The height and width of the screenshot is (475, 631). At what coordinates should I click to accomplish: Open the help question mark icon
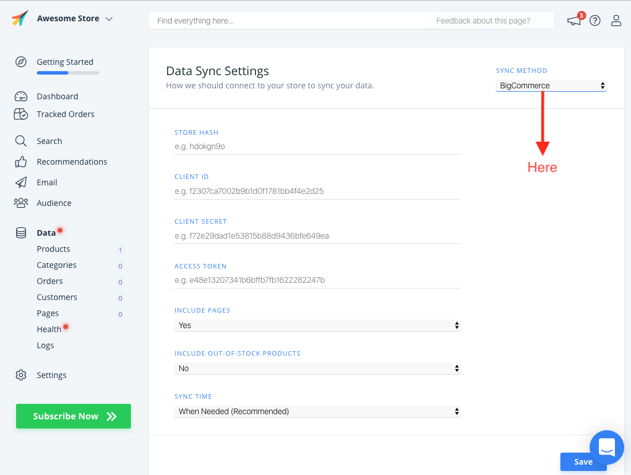click(595, 21)
